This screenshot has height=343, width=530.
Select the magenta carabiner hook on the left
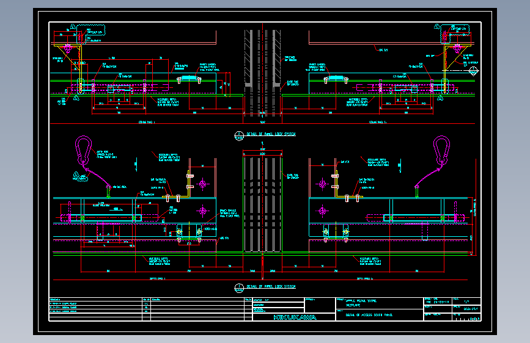click(x=83, y=150)
